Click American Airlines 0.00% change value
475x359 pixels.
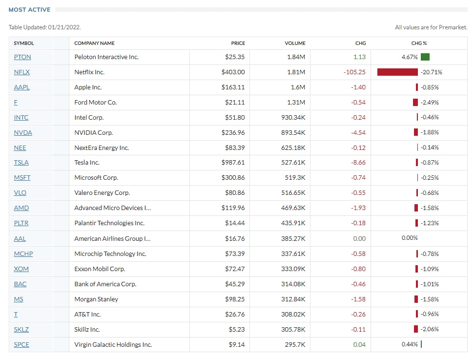410,238
